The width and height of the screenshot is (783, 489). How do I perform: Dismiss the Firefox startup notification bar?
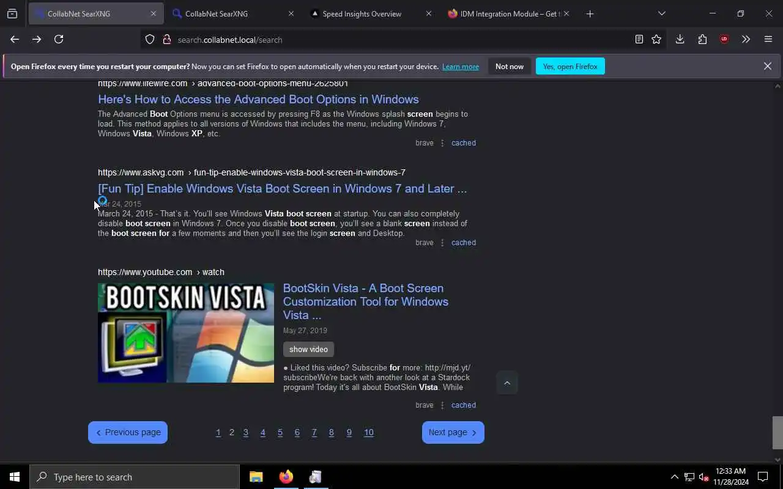tap(767, 66)
